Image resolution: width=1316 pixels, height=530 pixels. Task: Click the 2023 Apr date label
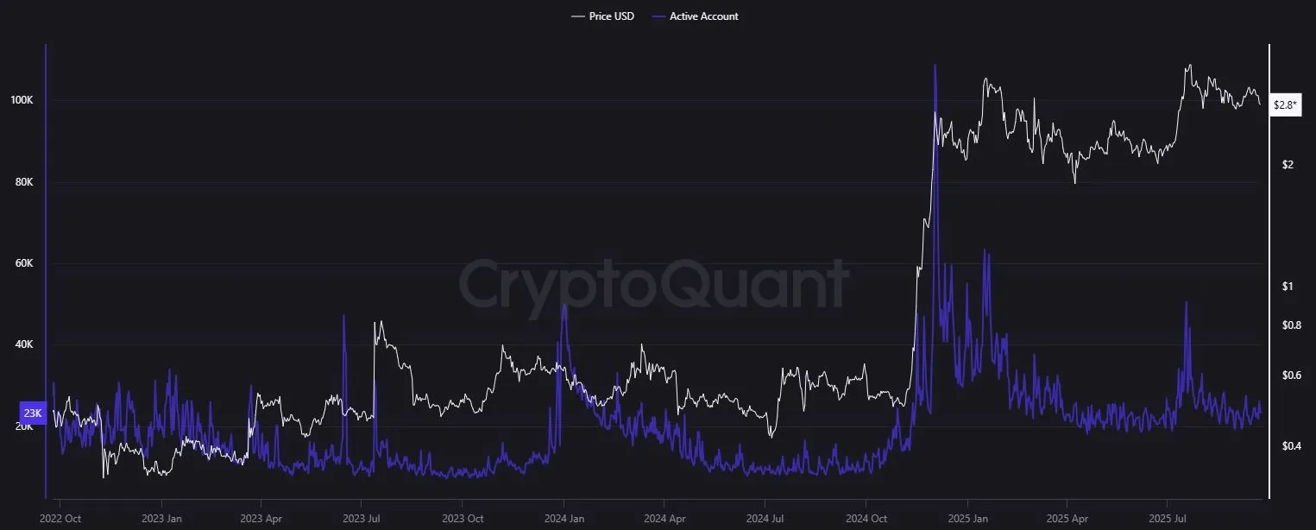click(261, 519)
